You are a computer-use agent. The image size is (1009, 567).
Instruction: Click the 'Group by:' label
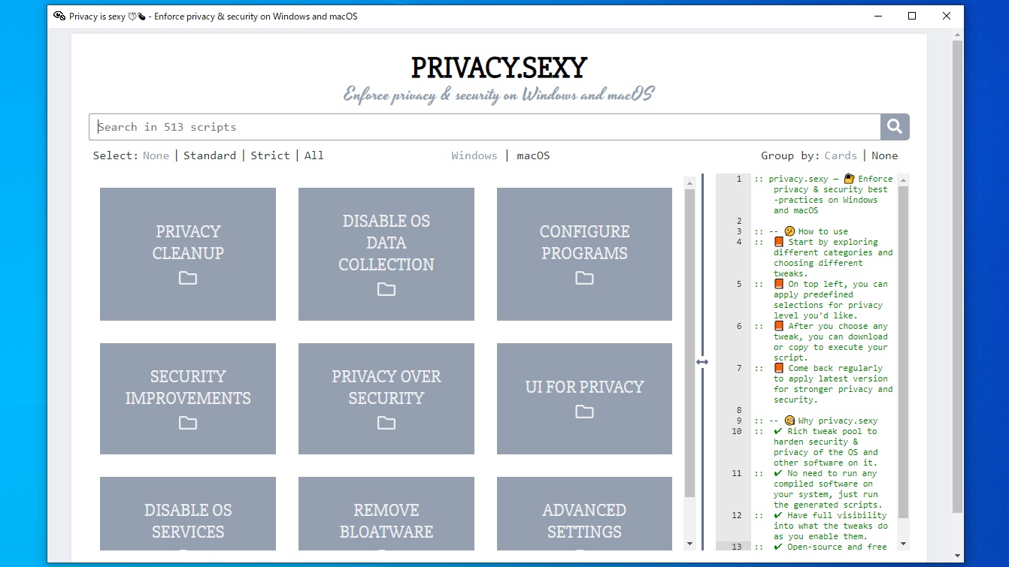click(x=790, y=155)
